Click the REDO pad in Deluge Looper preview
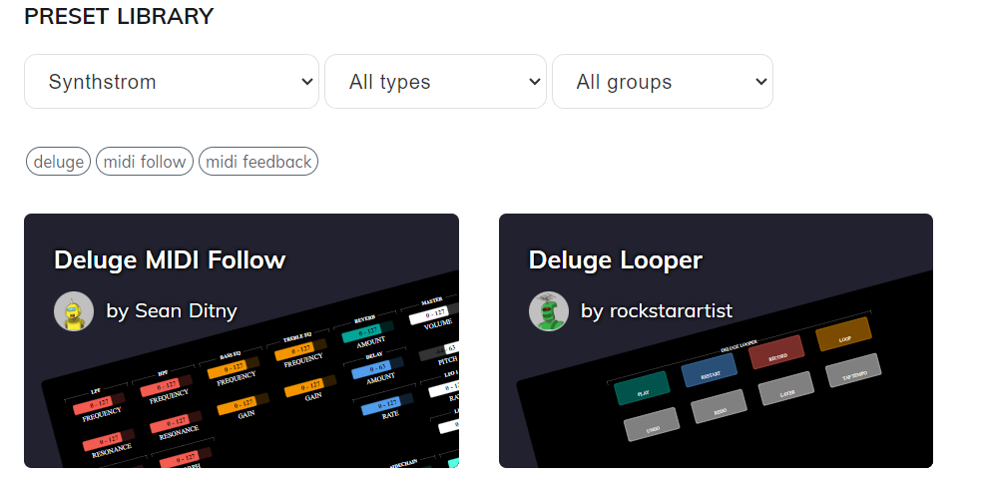983x483 pixels. tap(720, 406)
